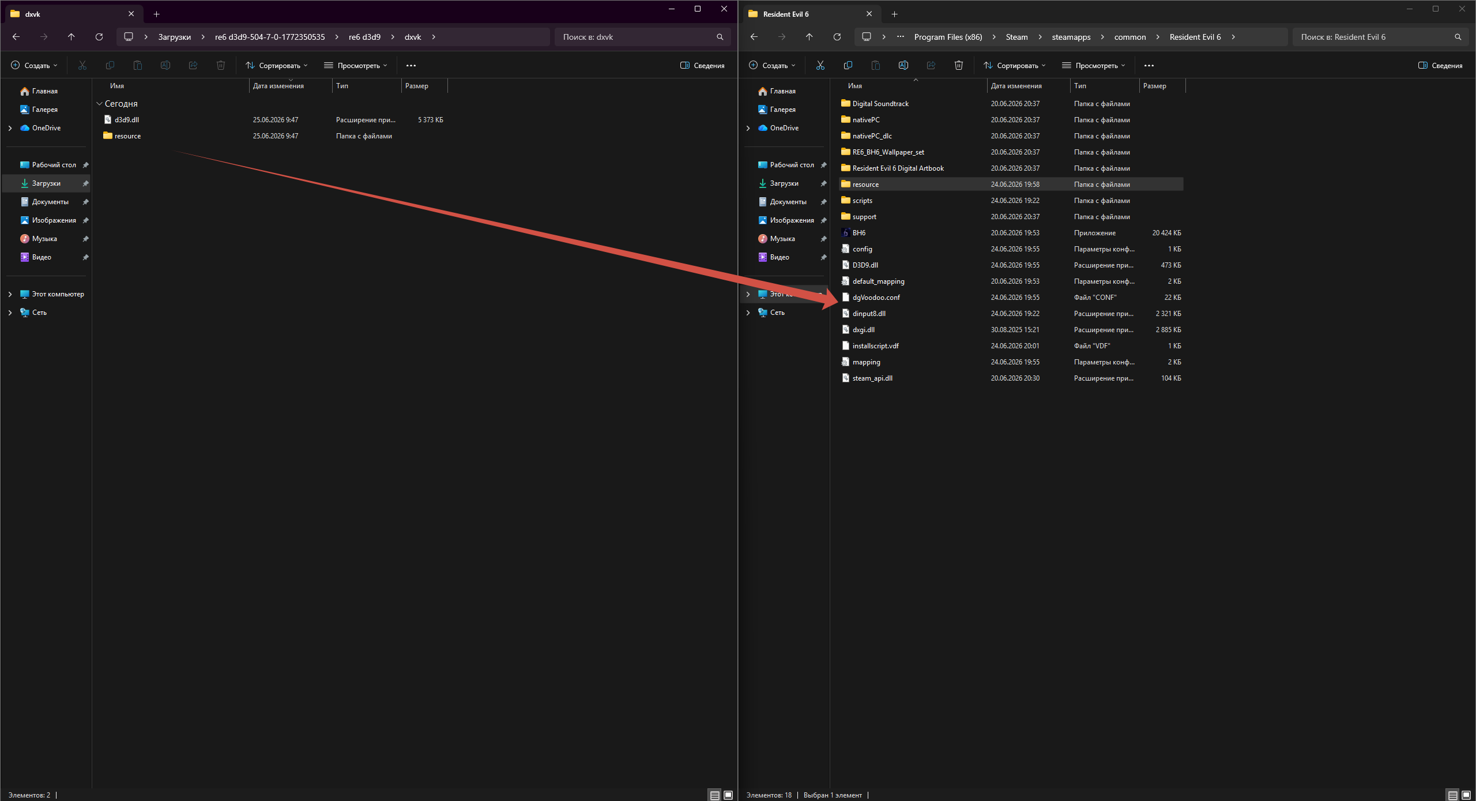Click Program Files (x86) breadcrumb
Screen dimensions: 1476x801
click(x=948, y=37)
